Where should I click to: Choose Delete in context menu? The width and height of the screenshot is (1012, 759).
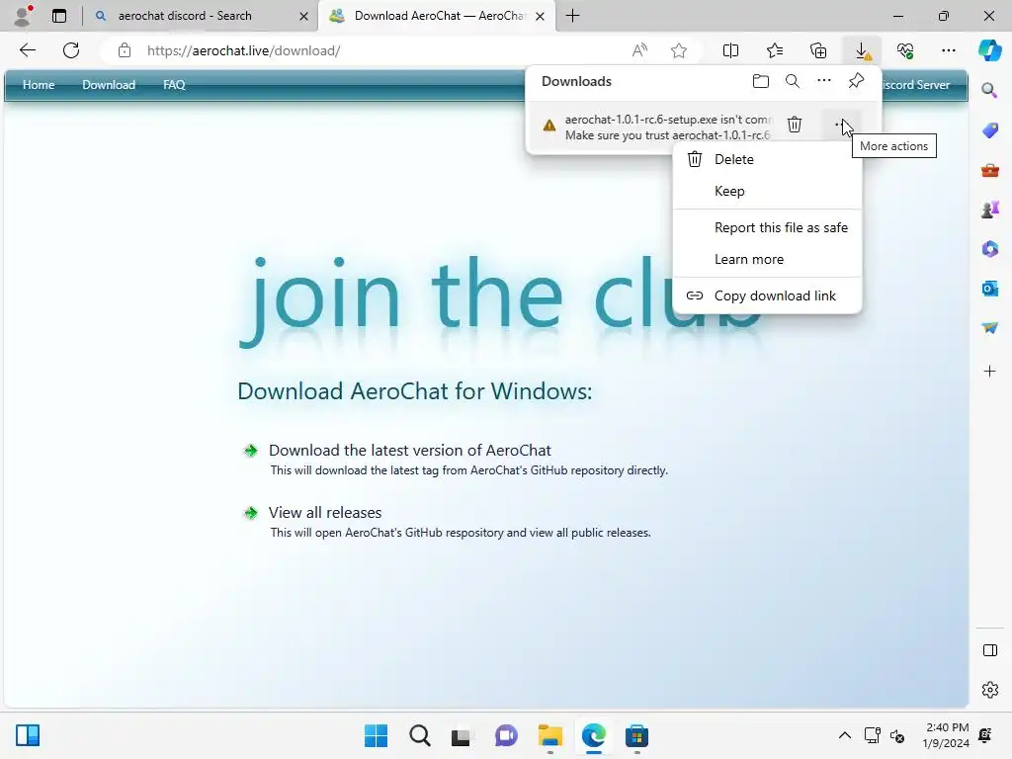click(767, 159)
